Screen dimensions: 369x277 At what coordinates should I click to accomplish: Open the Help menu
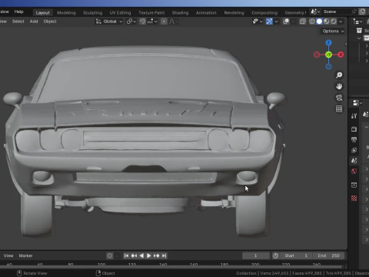click(18, 12)
